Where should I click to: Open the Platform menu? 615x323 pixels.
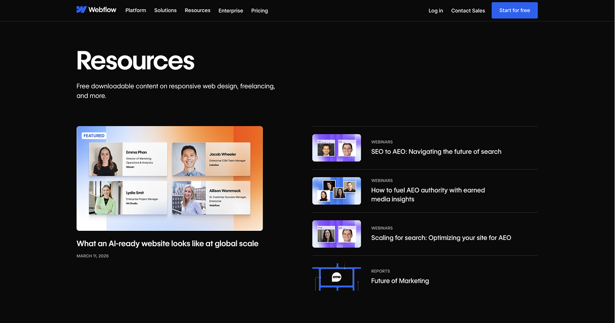135,10
